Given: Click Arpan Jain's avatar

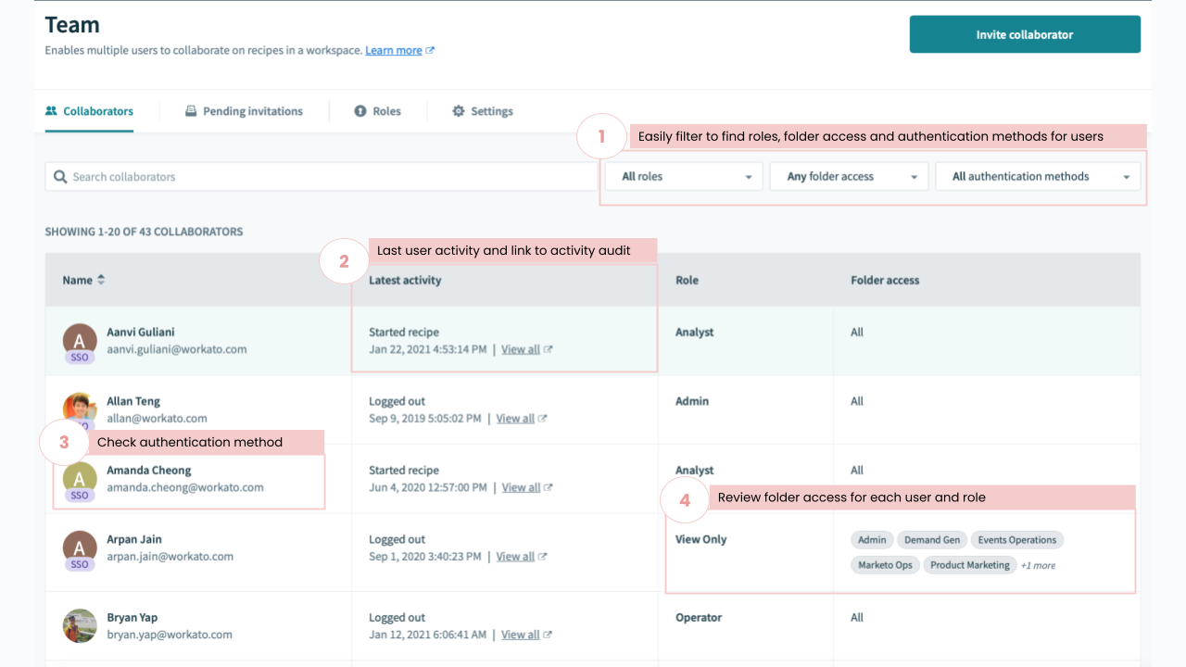Looking at the screenshot, I should coord(80,547).
